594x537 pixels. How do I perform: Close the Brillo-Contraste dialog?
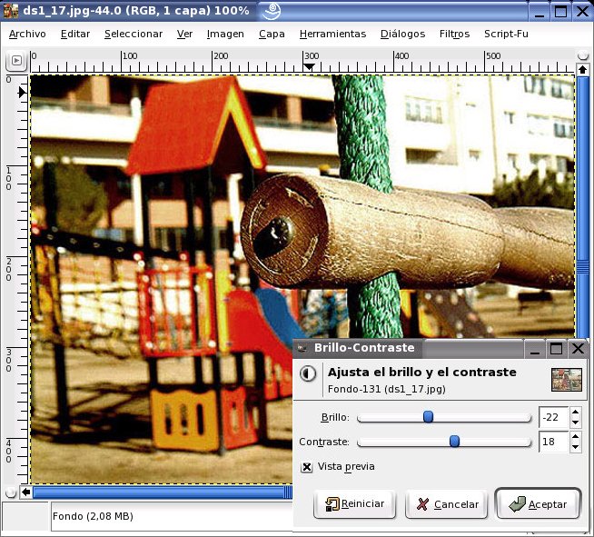point(578,349)
